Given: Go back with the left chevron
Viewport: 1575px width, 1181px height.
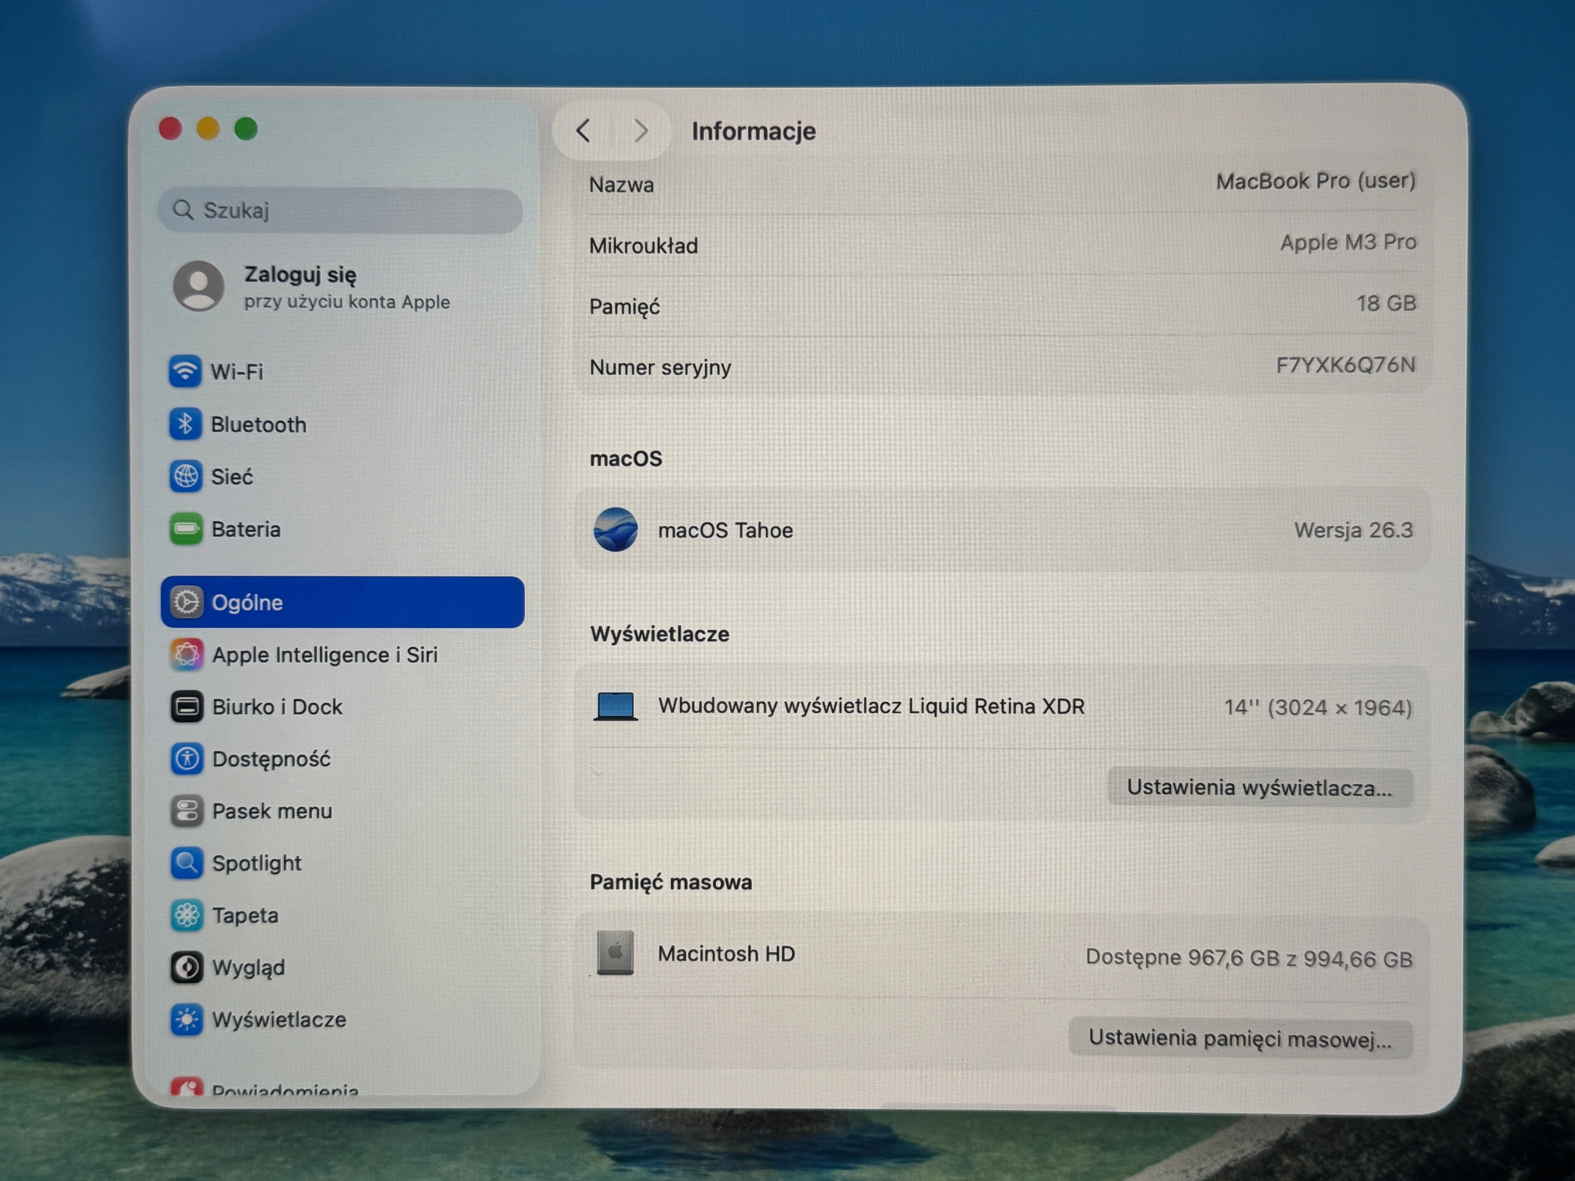Looking at the screenshot, I should tap(583, 130).
